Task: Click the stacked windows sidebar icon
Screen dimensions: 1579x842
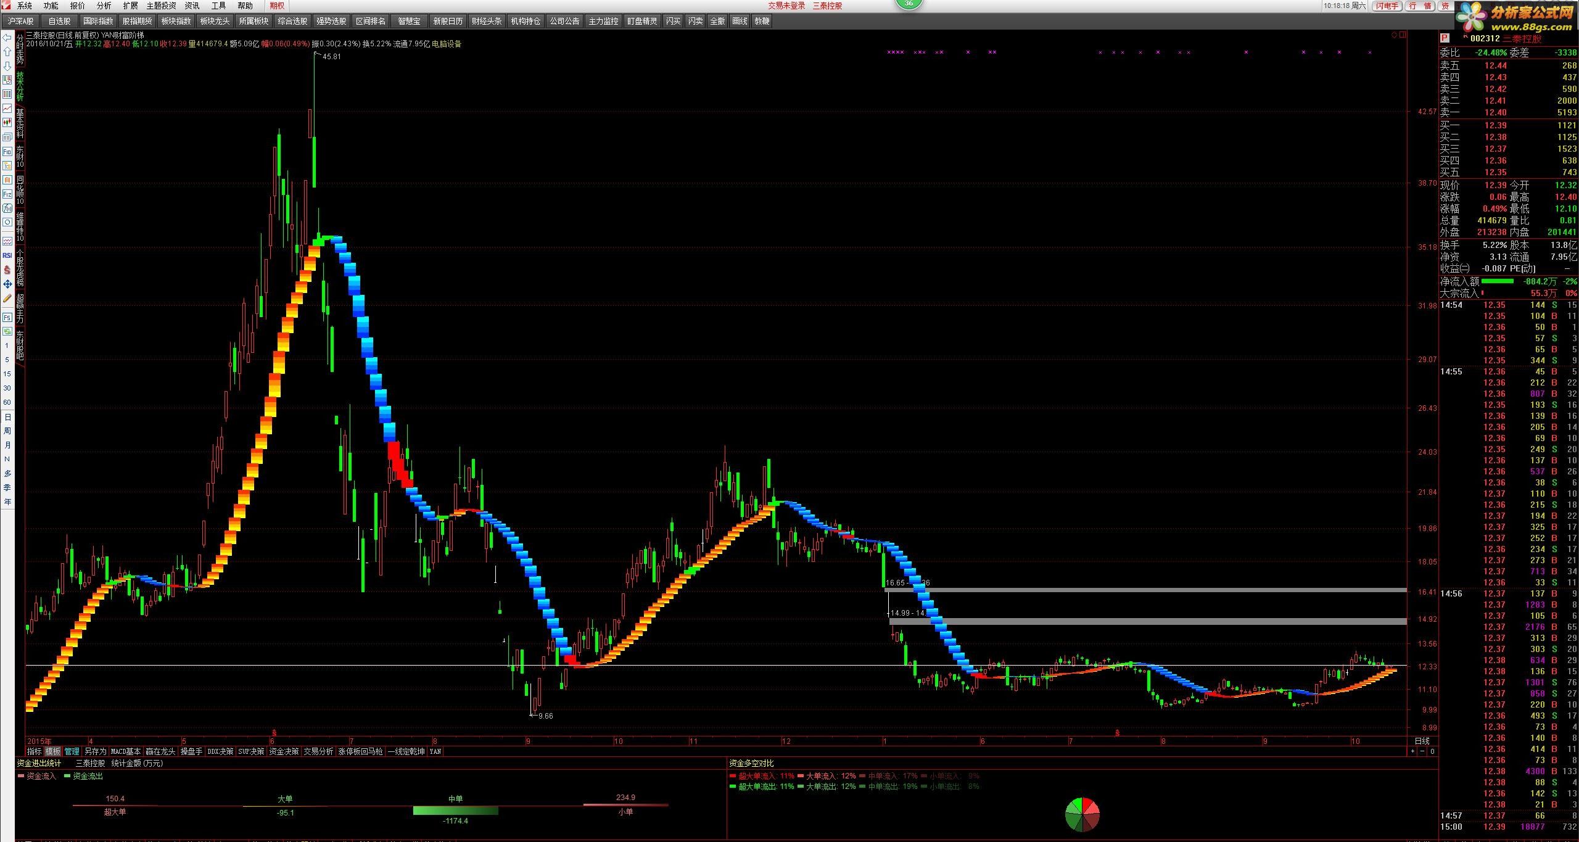Action: tap(7, 137)
